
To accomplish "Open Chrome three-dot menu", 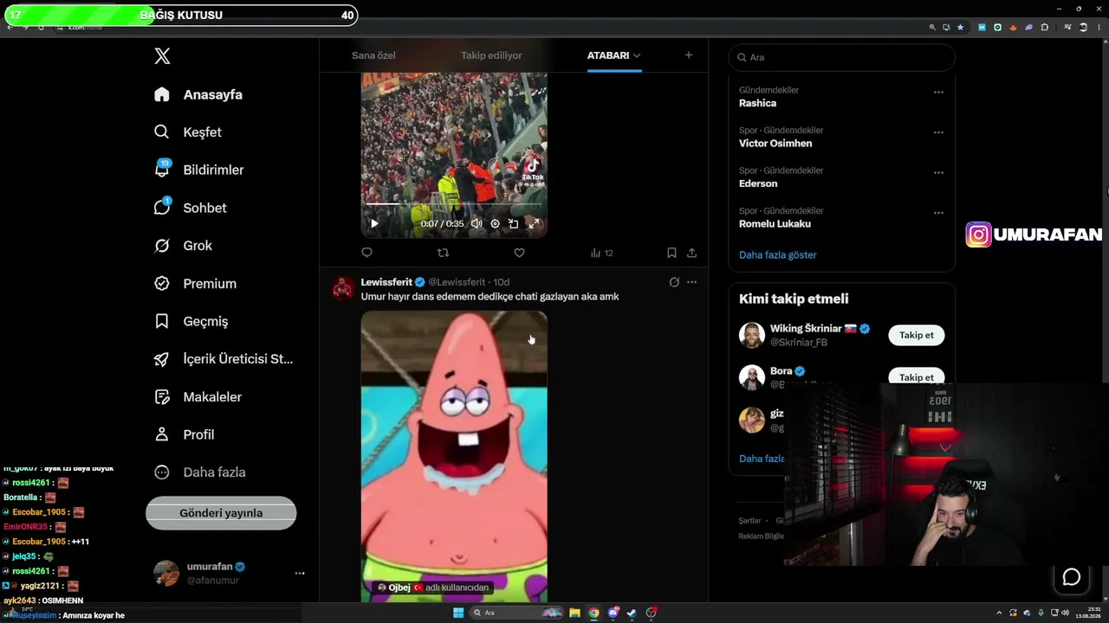I will click(x=1099, y=27).
